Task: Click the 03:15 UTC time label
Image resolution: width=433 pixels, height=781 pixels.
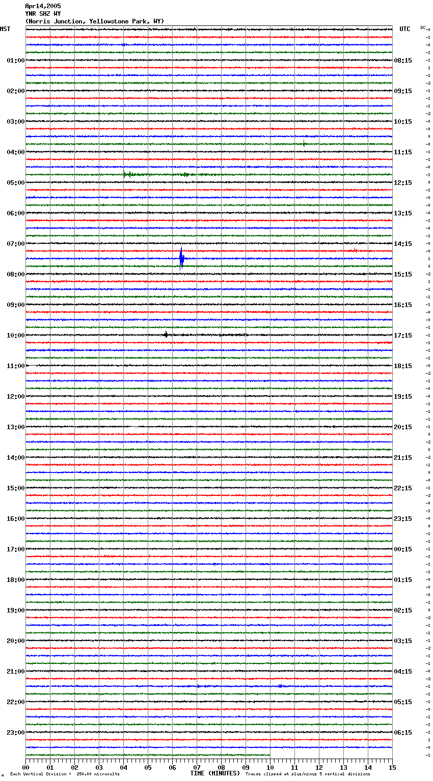Action: 403,641
